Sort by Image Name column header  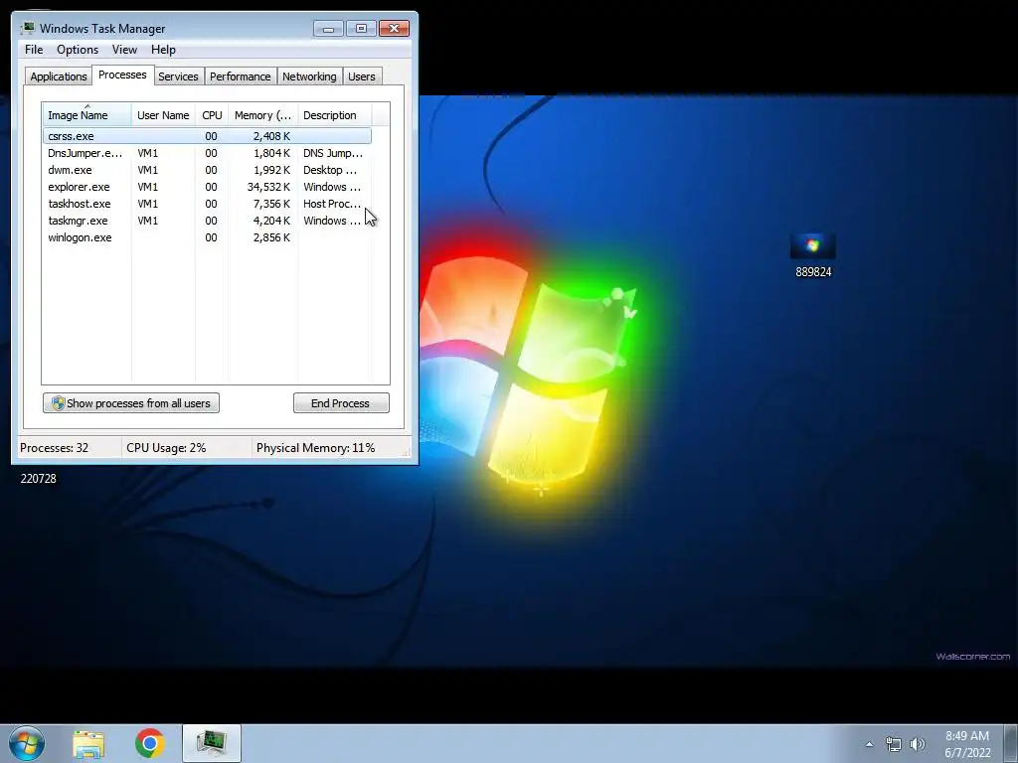(x=87, y=115)
